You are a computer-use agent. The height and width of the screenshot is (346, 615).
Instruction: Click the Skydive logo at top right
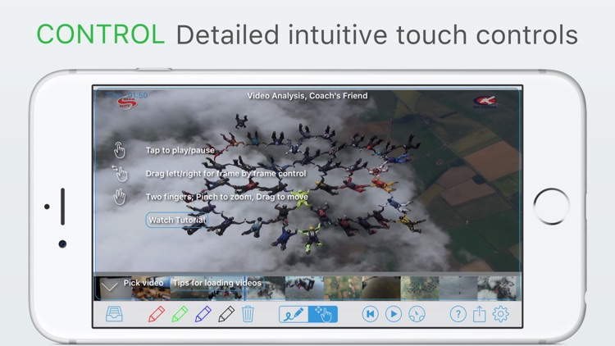485,102
